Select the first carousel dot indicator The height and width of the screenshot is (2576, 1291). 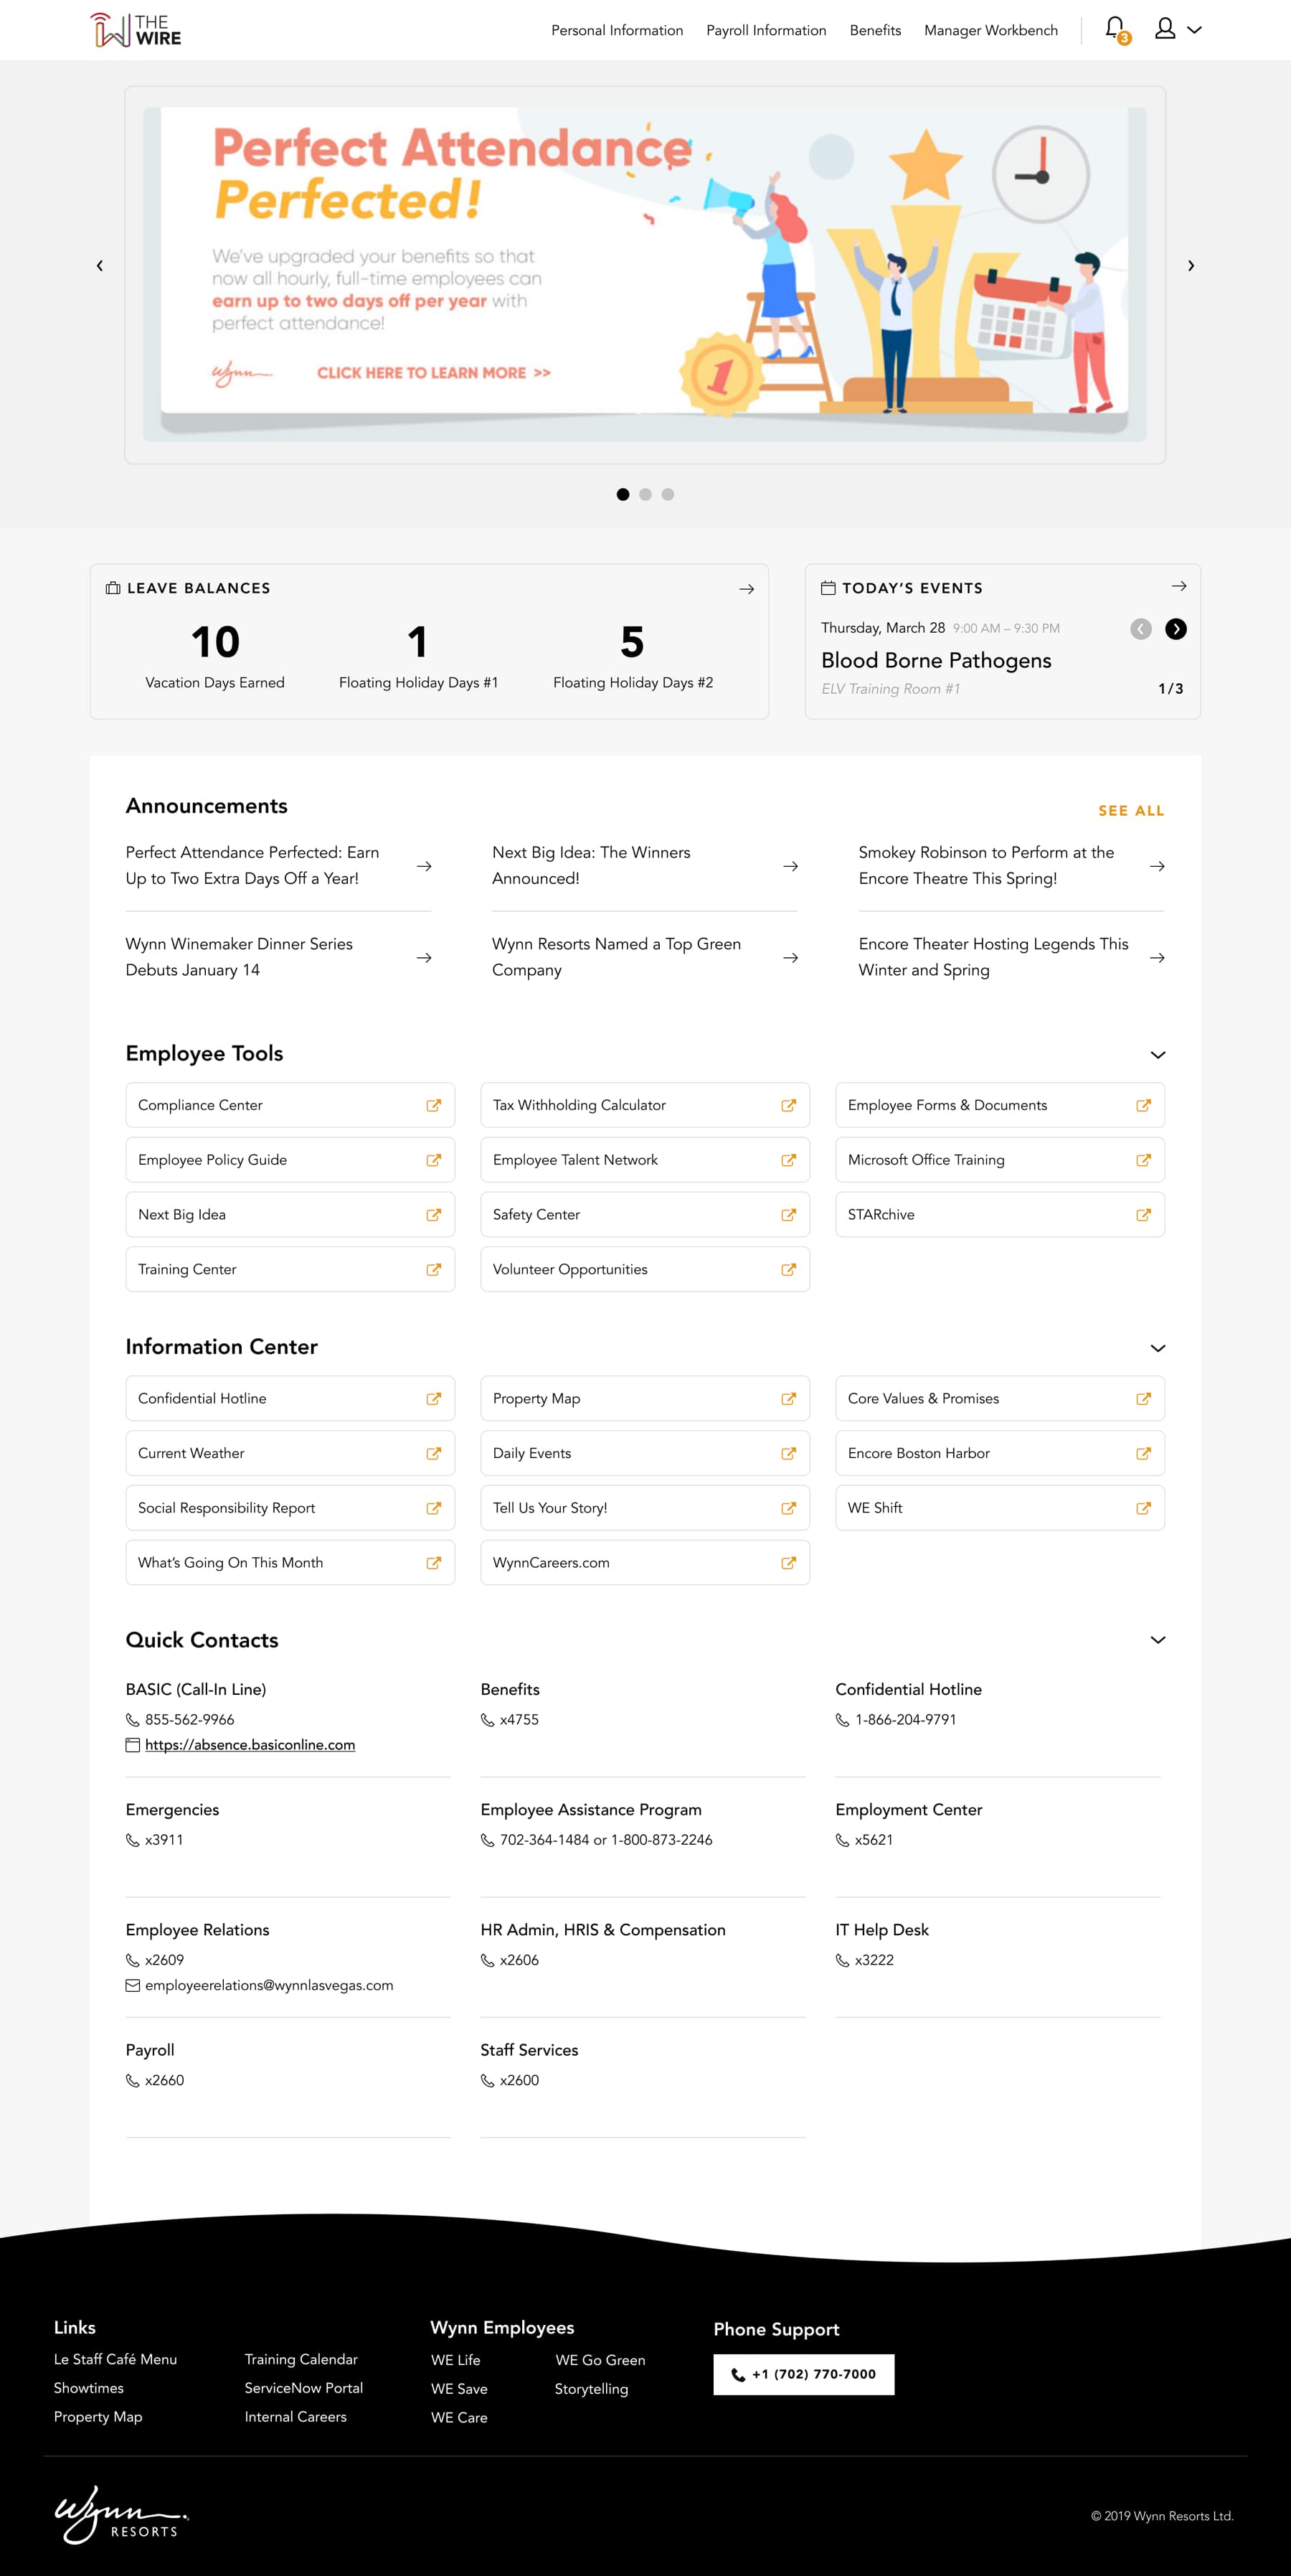[x=623, y=494]
